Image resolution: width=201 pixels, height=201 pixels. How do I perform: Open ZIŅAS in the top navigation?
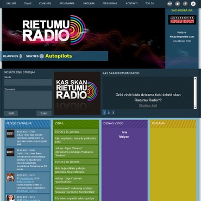pyautogui.click(x=28, y=3)
